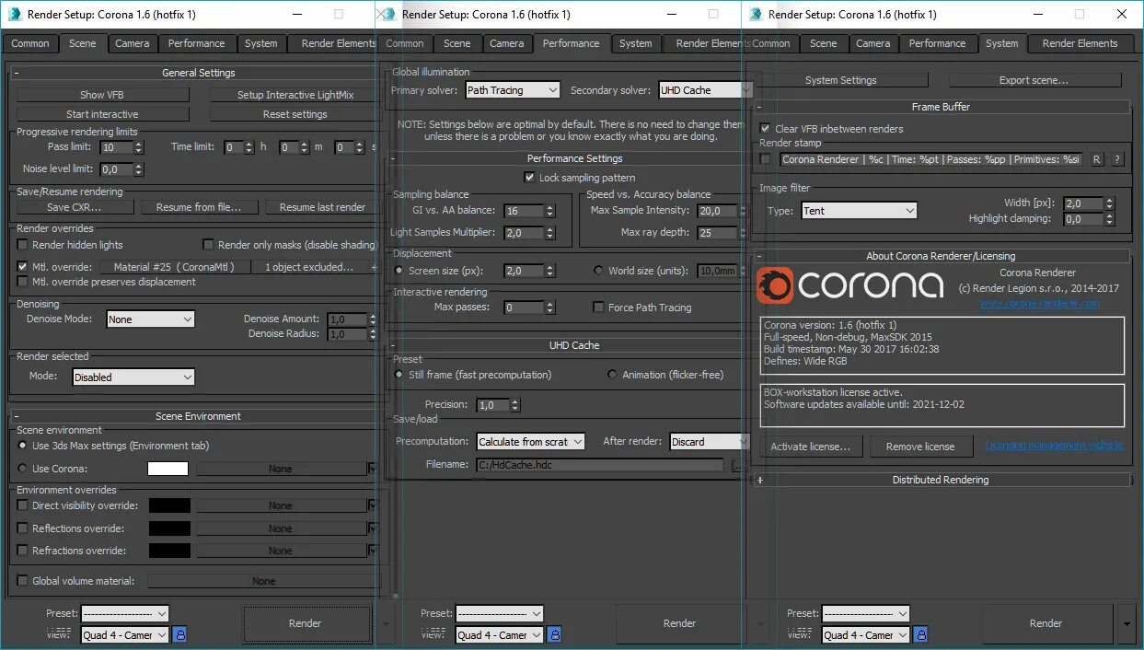This screenshot has height=650, width=1144.
Task: Click the render stamp text field
Action: [930, 159]
